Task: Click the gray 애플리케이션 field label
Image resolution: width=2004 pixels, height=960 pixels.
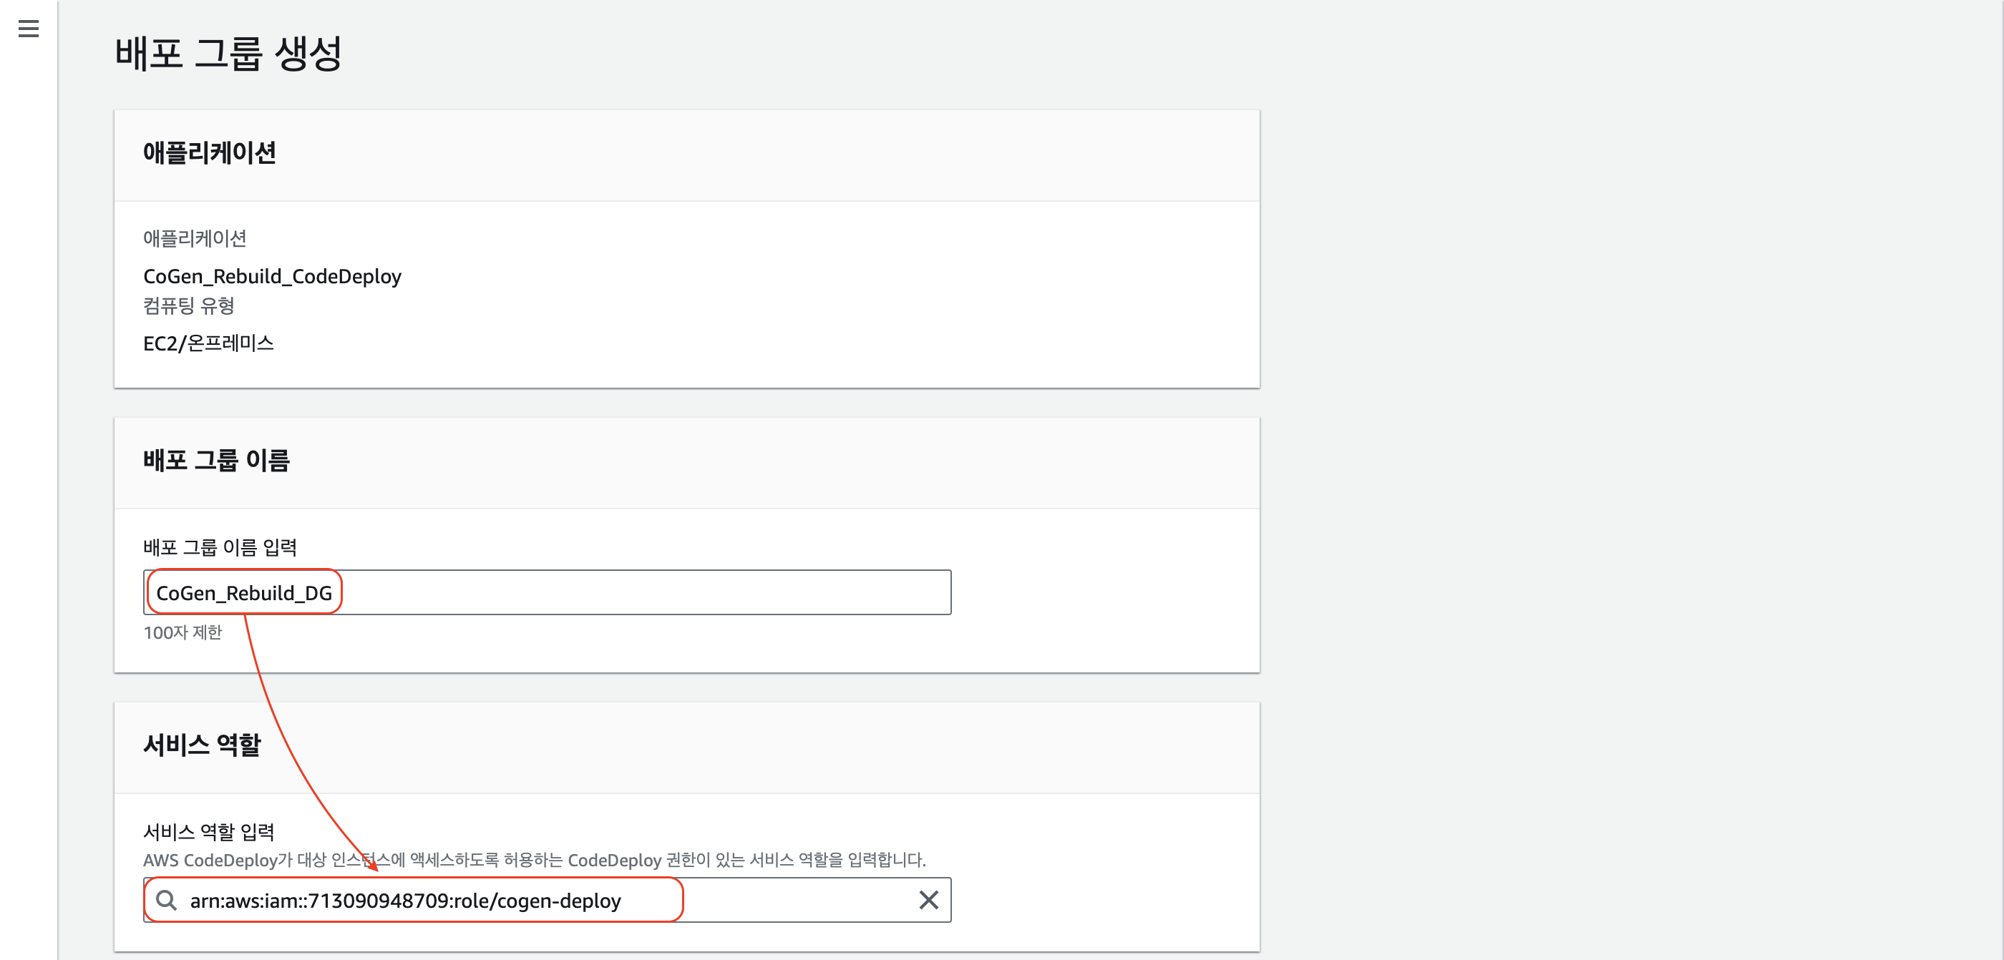Action: (195, 238)
